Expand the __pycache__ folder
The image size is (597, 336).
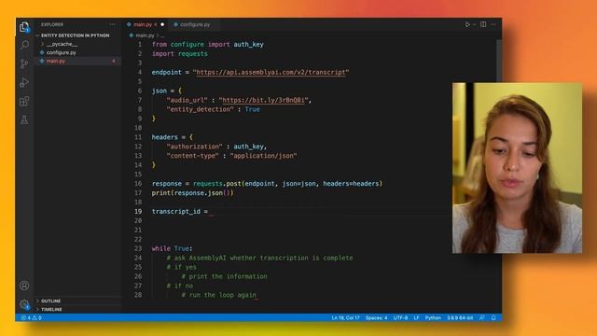tap(62, 44)
